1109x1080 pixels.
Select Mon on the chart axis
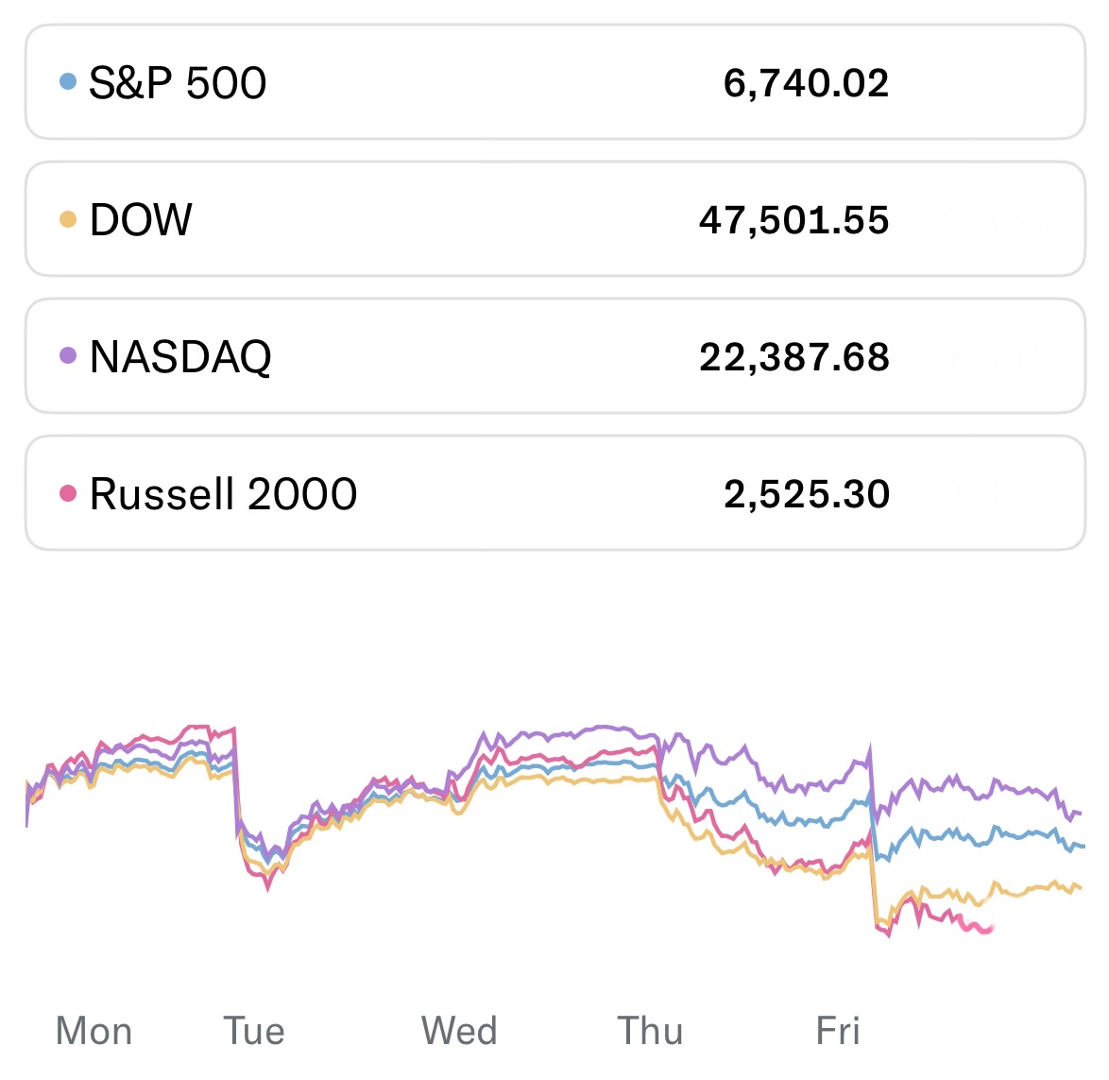pos(94,1031)
